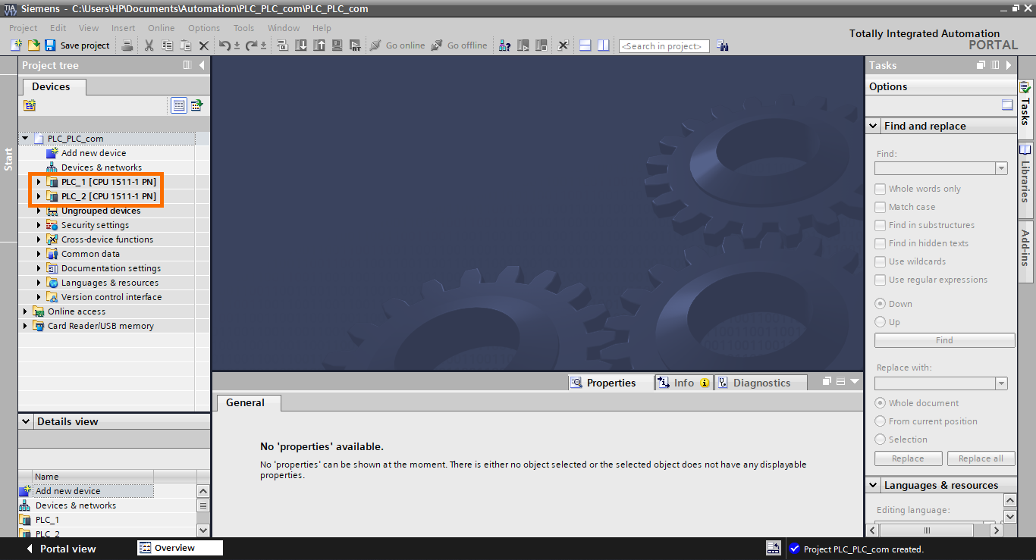1036x560 pixels.
Task: Stop CPU toolbar icon
Action: point(542,45)
